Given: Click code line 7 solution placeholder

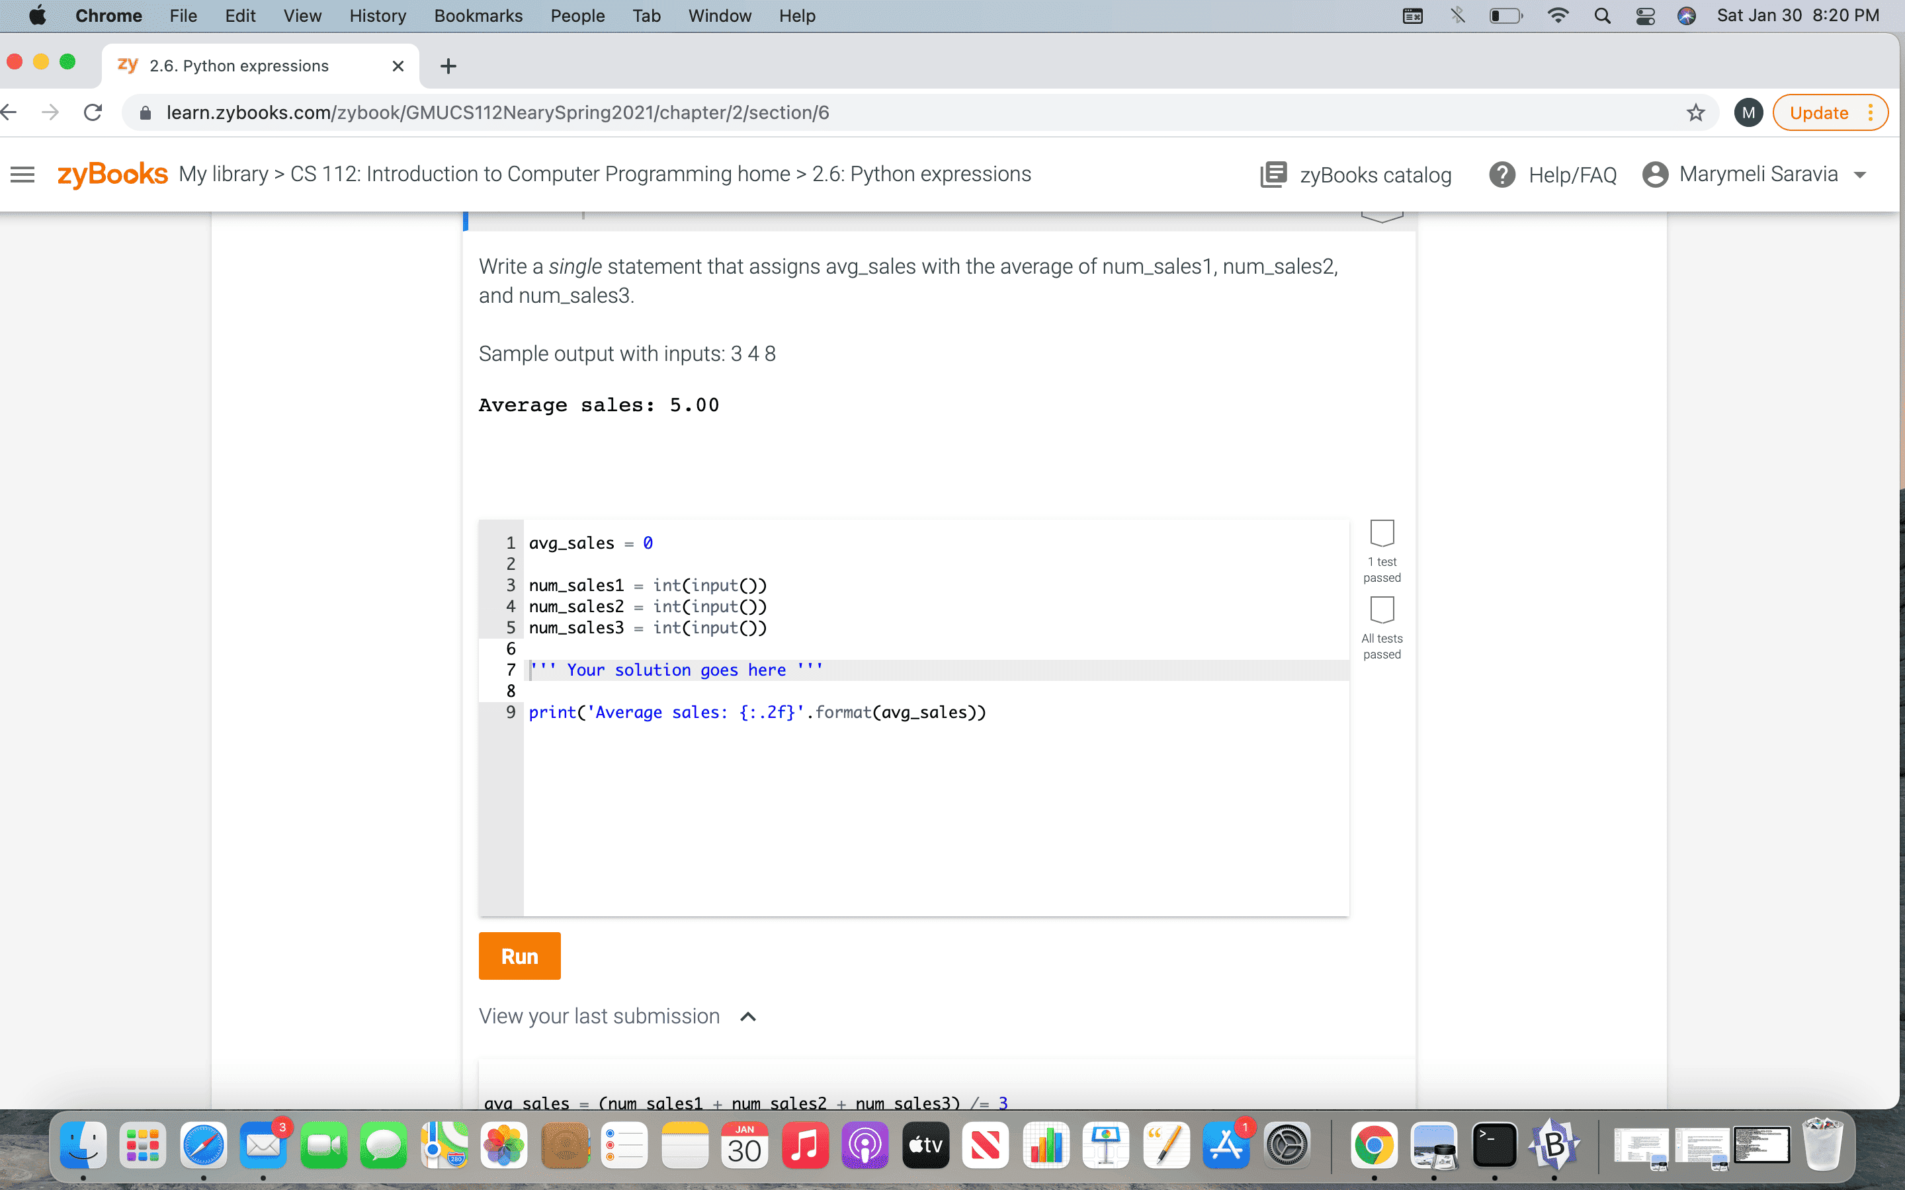Looking at the screenshot, I should (676, 670).
